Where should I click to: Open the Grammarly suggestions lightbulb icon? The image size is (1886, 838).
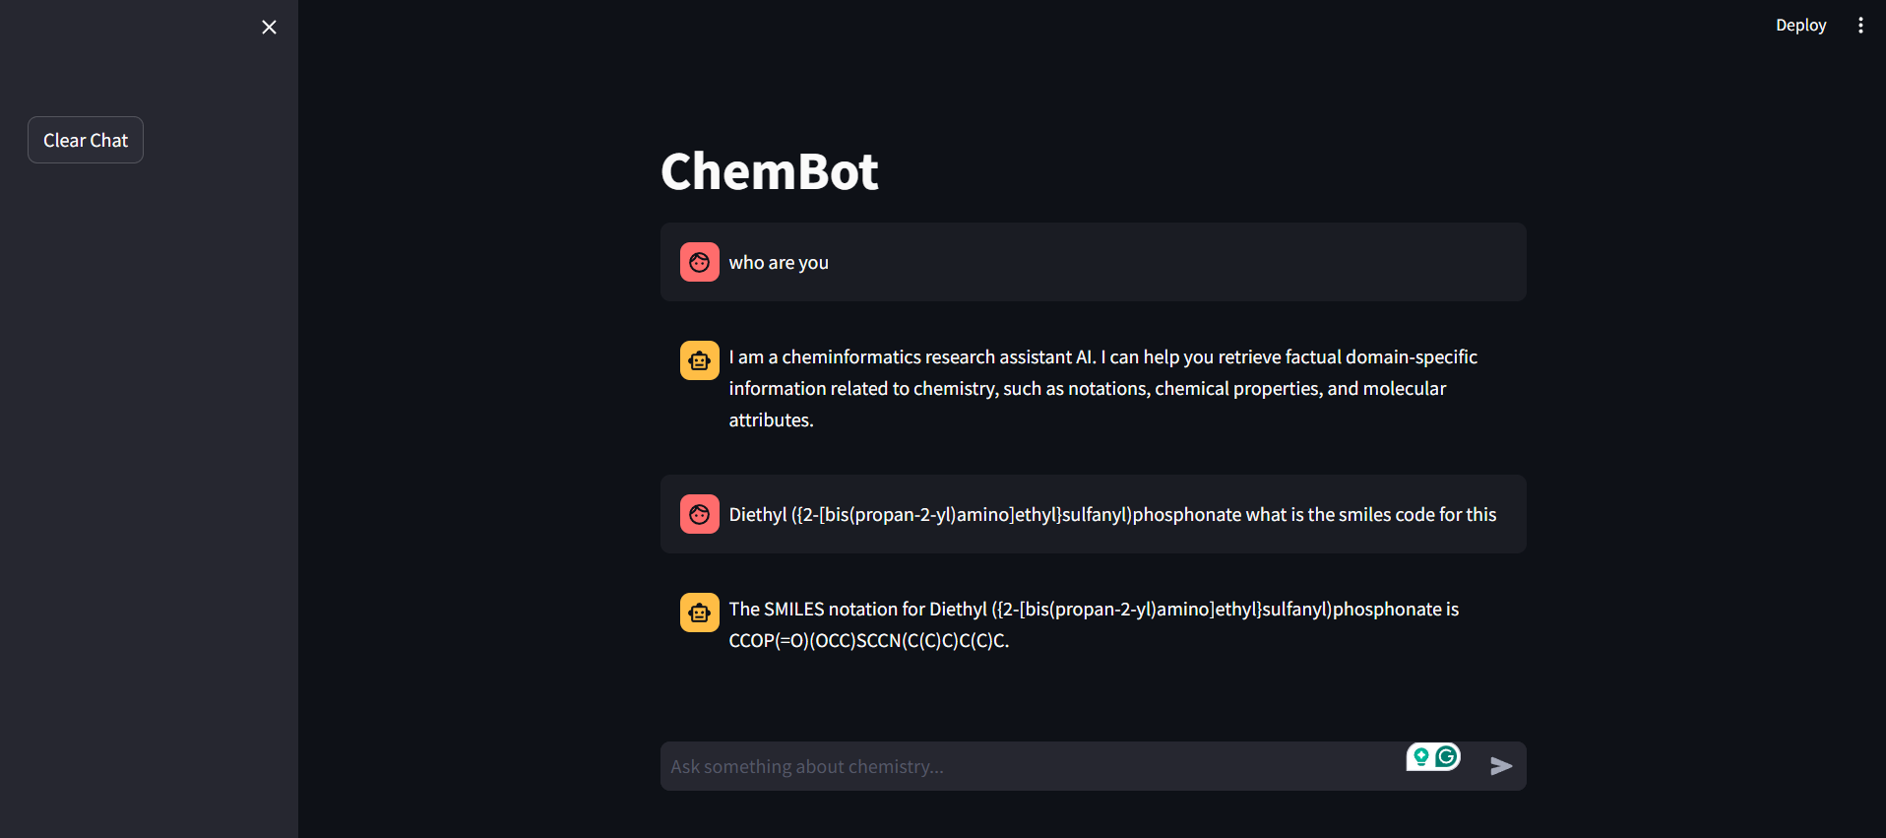point(1420,756)
